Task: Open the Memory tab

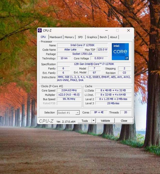Action: pos(69,37)
